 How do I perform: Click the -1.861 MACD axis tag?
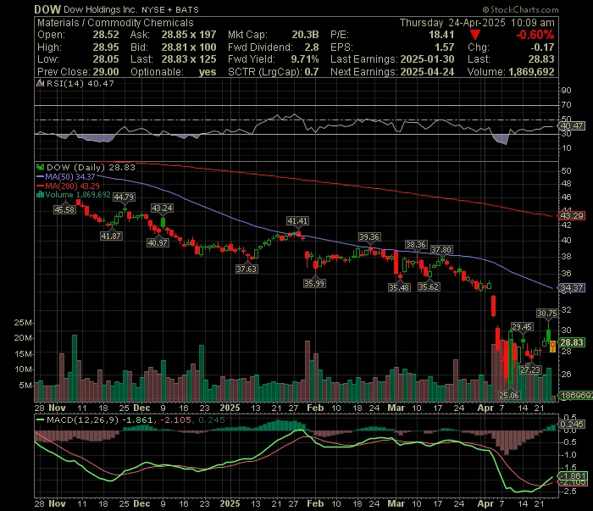tap(573, 475)
